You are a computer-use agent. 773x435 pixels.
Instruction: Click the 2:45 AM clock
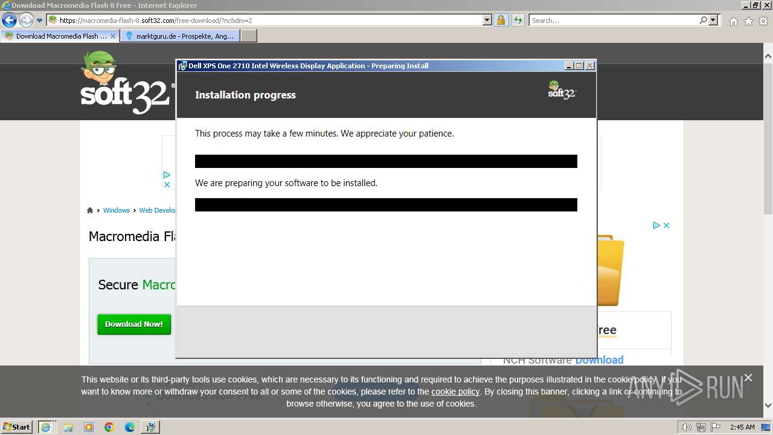[742, 427]
